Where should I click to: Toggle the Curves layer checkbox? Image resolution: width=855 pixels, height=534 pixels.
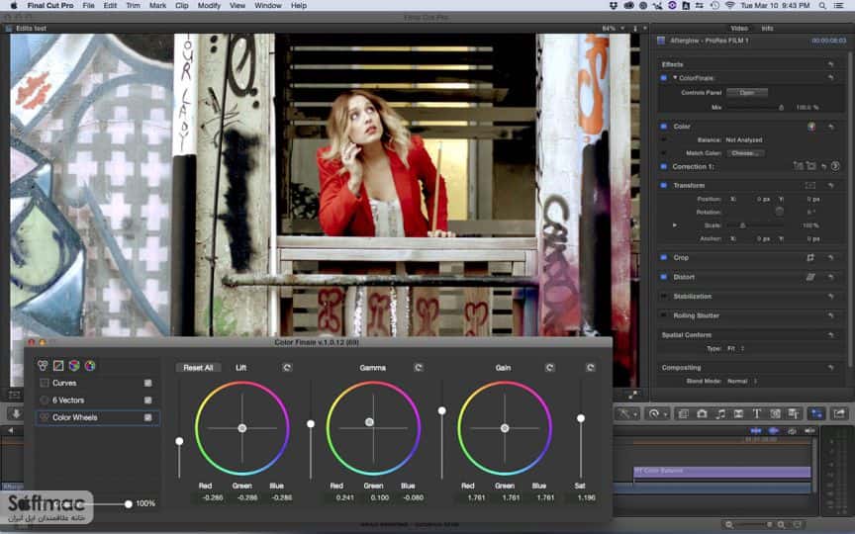click(x=147, y=383)
